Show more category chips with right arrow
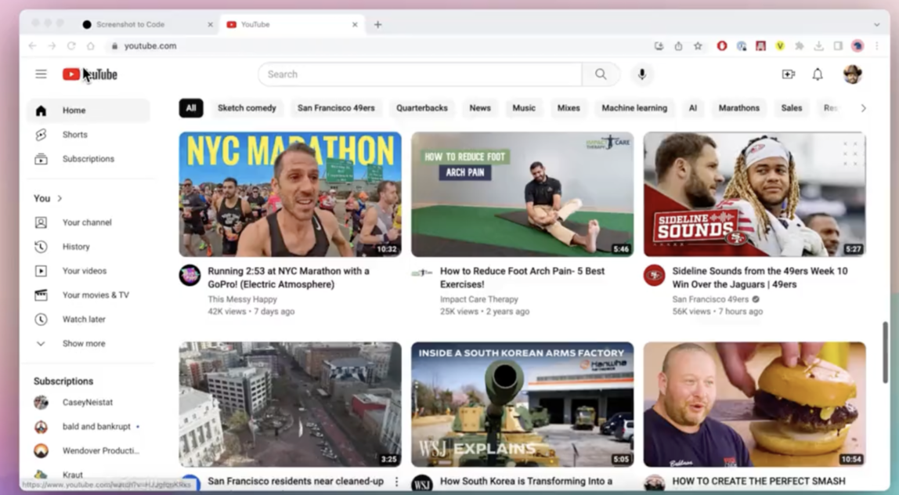 tap(863, 108)
